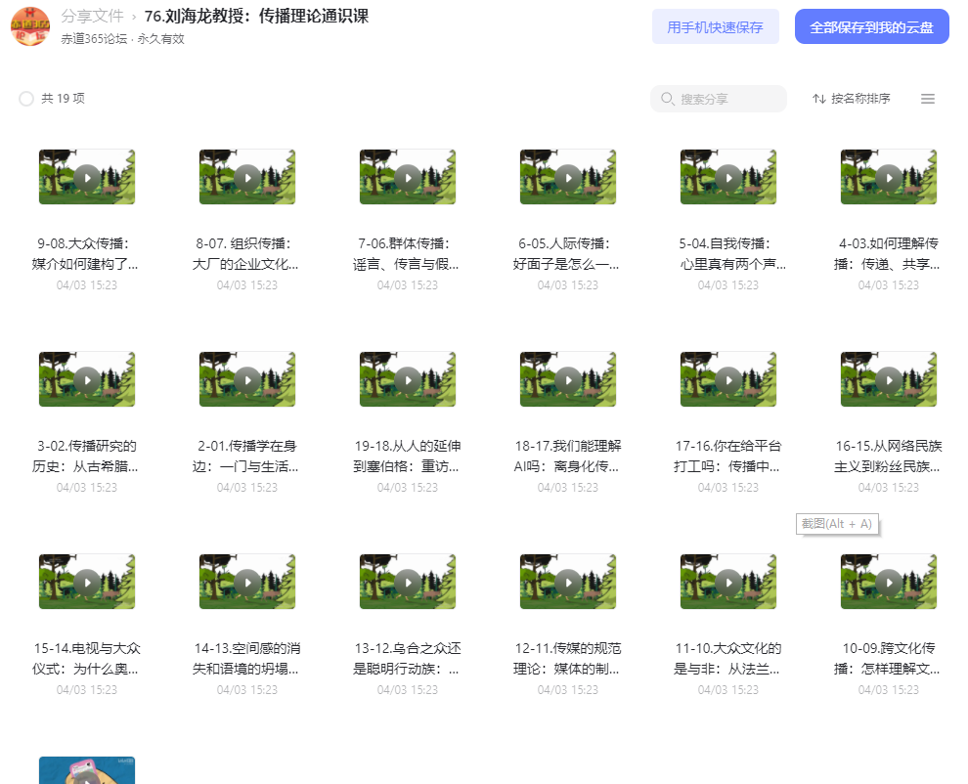Click the list view toggle icon
Image resolution: width=968 pixels, height=784 pixels.
[x=927, y=99]
